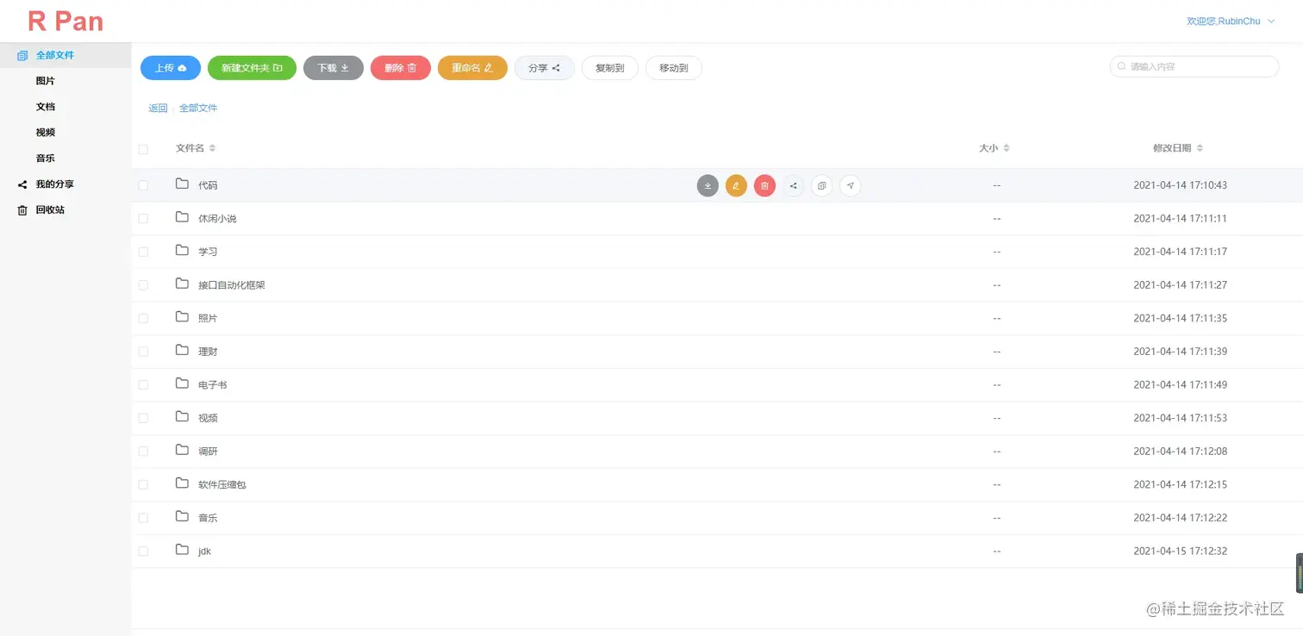The image size is (1303, 636).
Task: Click the download icon in the 代码 row
Action: [x=708, y=185]
